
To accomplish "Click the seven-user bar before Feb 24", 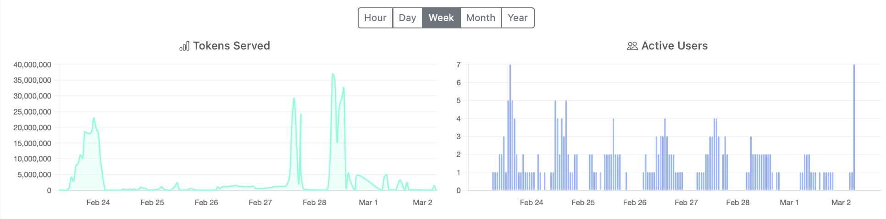I will point(510,127).
